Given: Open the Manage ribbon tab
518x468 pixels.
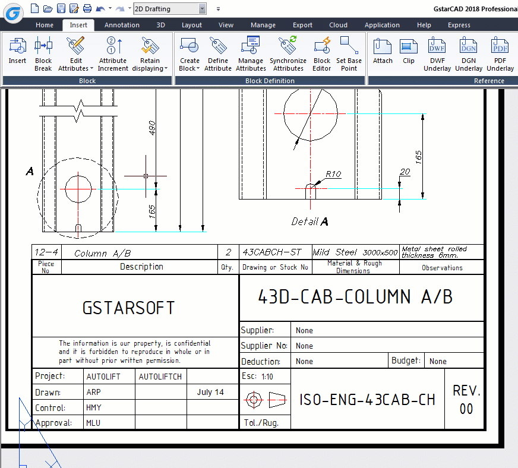Looking at the screenshot, I should (263, 25).
